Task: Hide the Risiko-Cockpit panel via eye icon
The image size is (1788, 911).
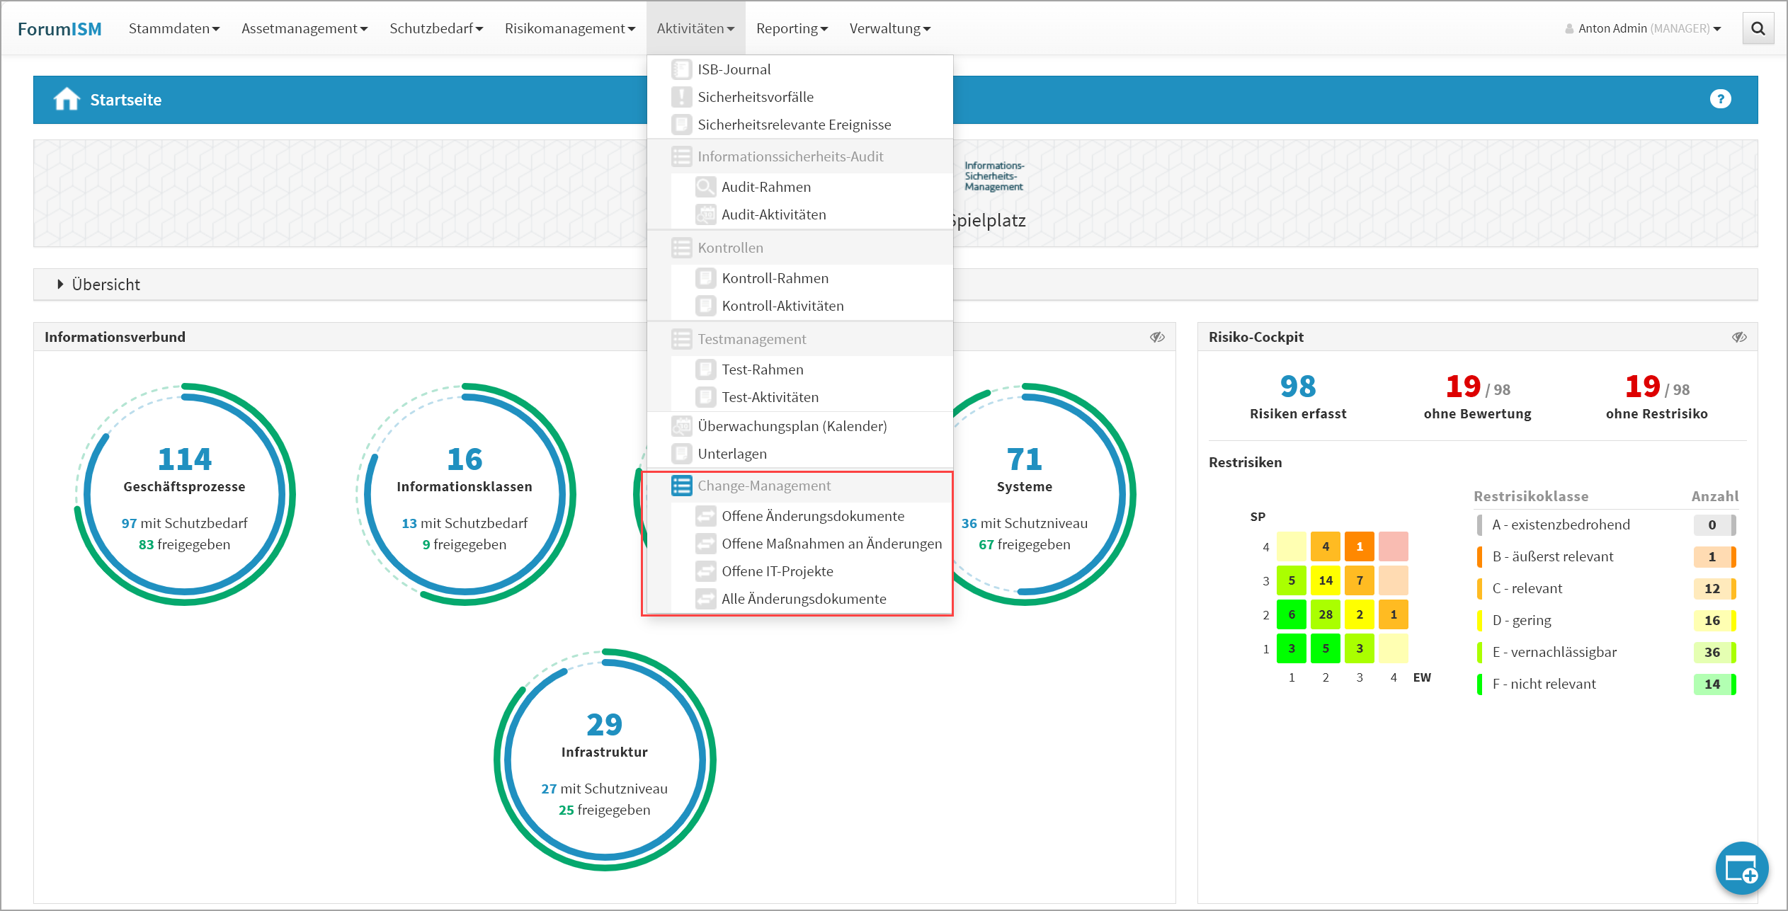Action: 1739,337
